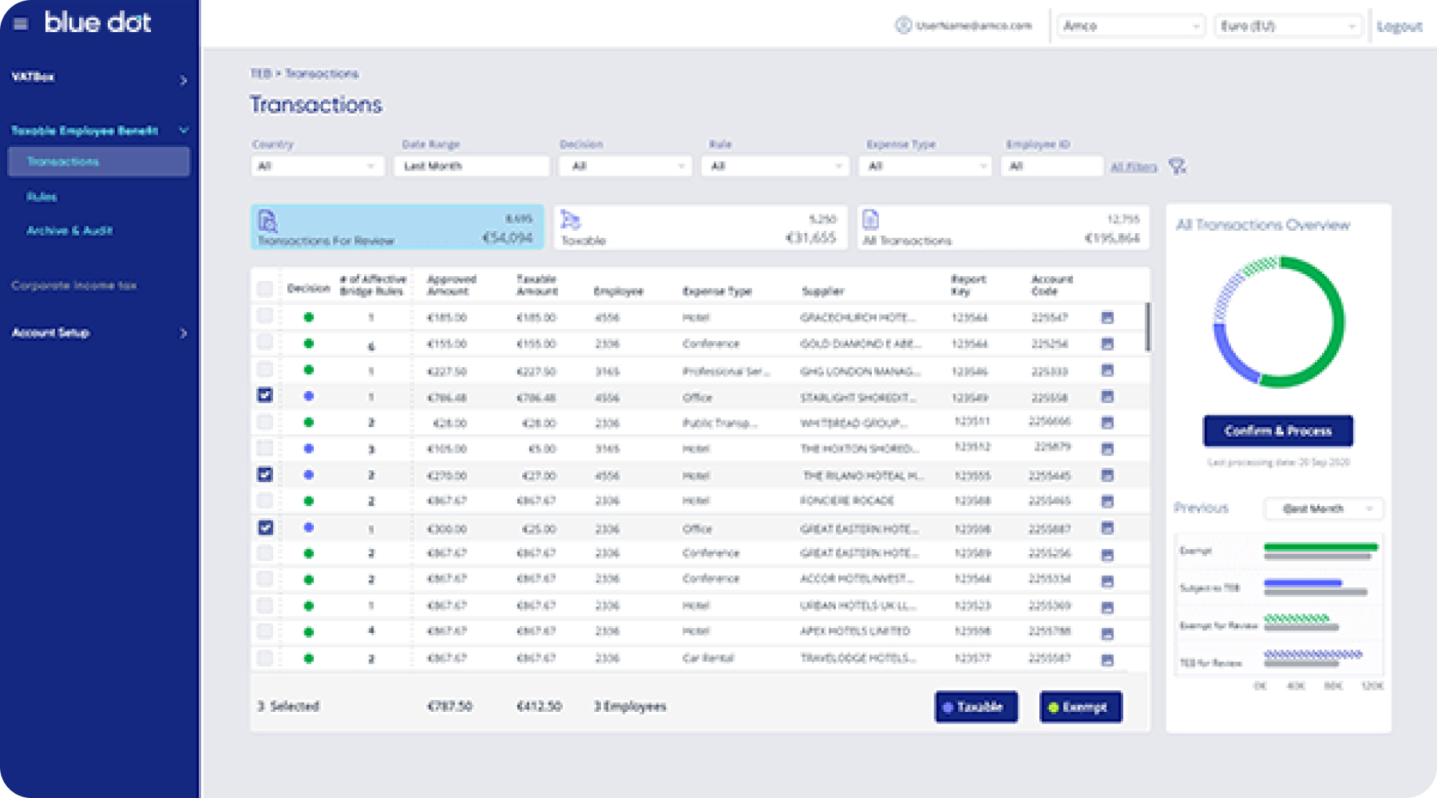Open details icon for ACCOR HOTELINVEST row
This screenshot has width=1437, height=798.
[x=1107, y=581]
